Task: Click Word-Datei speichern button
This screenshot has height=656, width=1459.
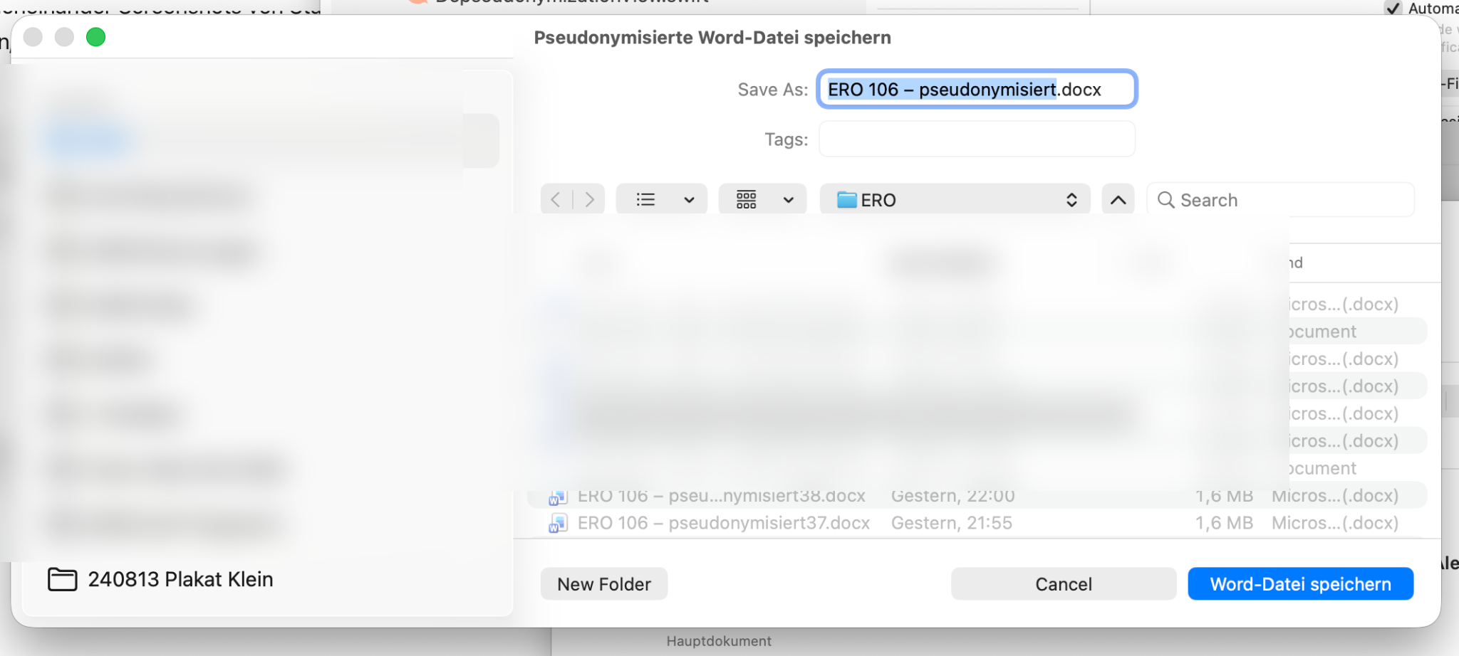Action: coord(1301,584)
